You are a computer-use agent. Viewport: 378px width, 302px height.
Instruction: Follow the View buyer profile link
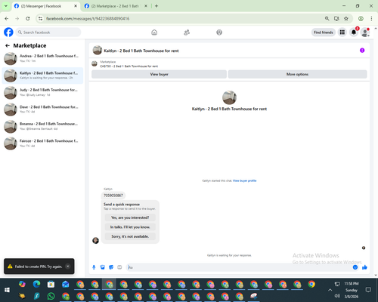click(244, 180)
